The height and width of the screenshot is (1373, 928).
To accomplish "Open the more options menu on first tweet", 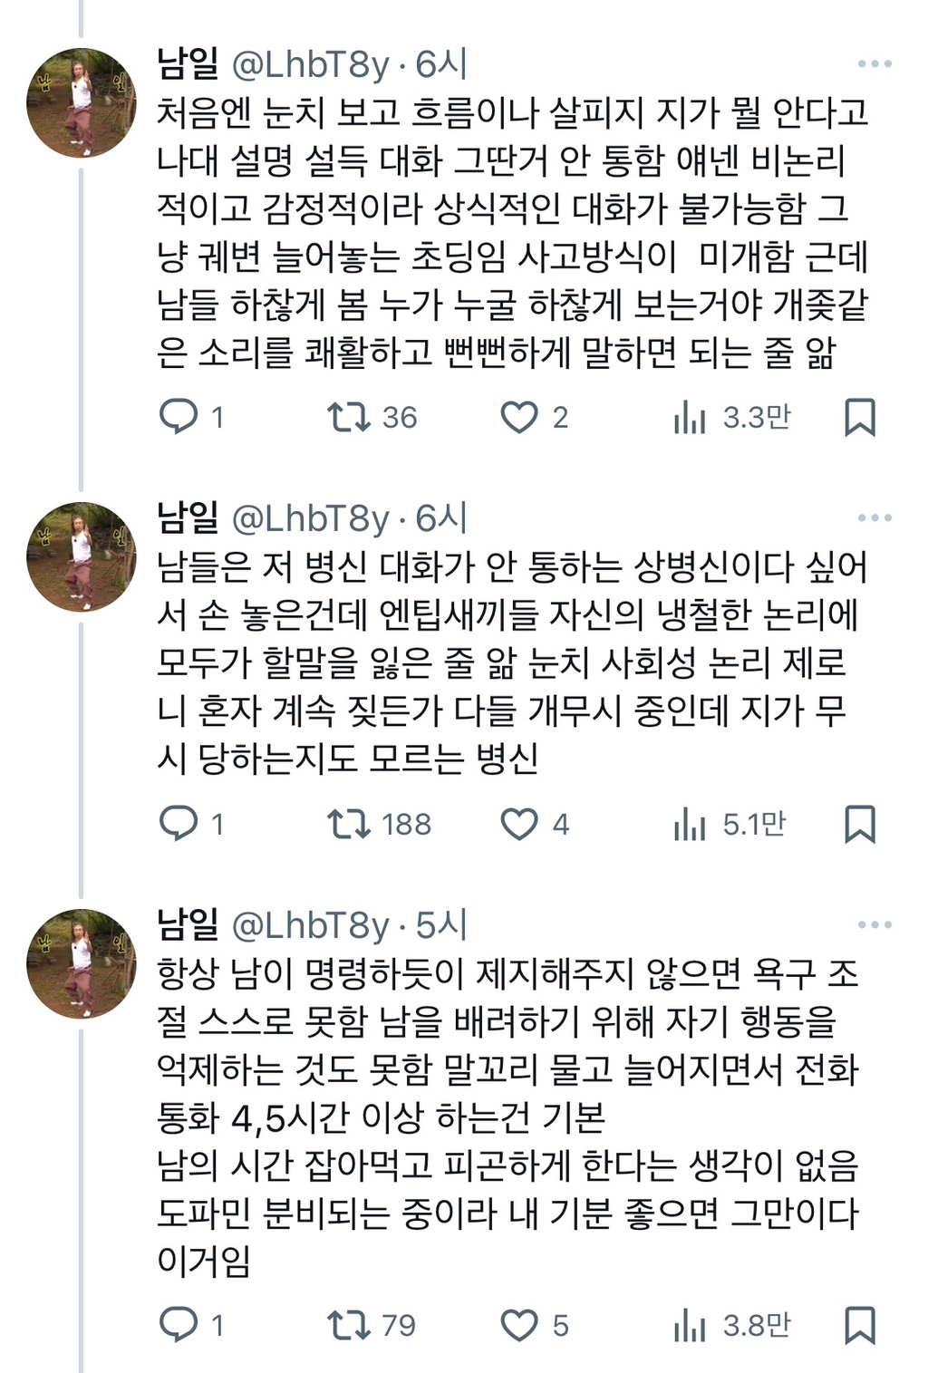I will tap(875, 64).
